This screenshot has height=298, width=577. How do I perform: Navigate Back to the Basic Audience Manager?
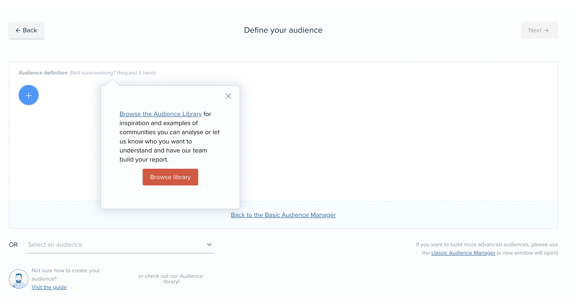283,215
